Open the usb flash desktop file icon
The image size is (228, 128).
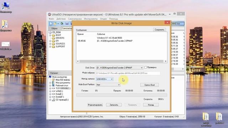(6, 46)
